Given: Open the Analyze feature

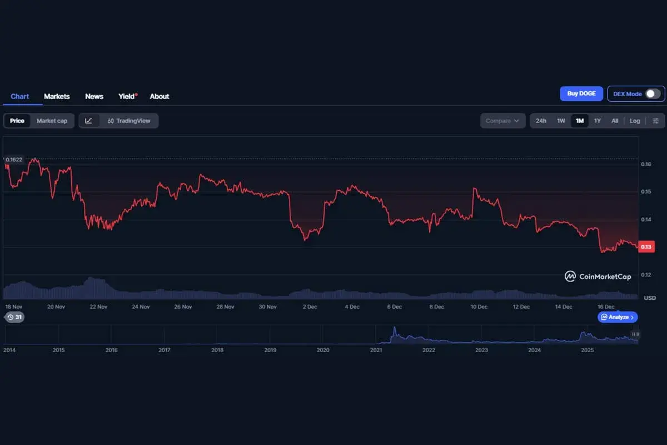Looking at the screenshot, I should (618, 317).
